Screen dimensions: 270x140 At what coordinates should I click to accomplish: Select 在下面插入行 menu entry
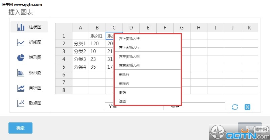click(x=129, y=48)
